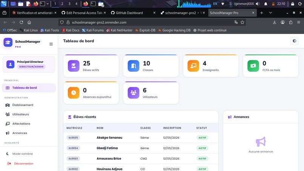Collapse sidebar with the hamburger icon

(51, 44)
